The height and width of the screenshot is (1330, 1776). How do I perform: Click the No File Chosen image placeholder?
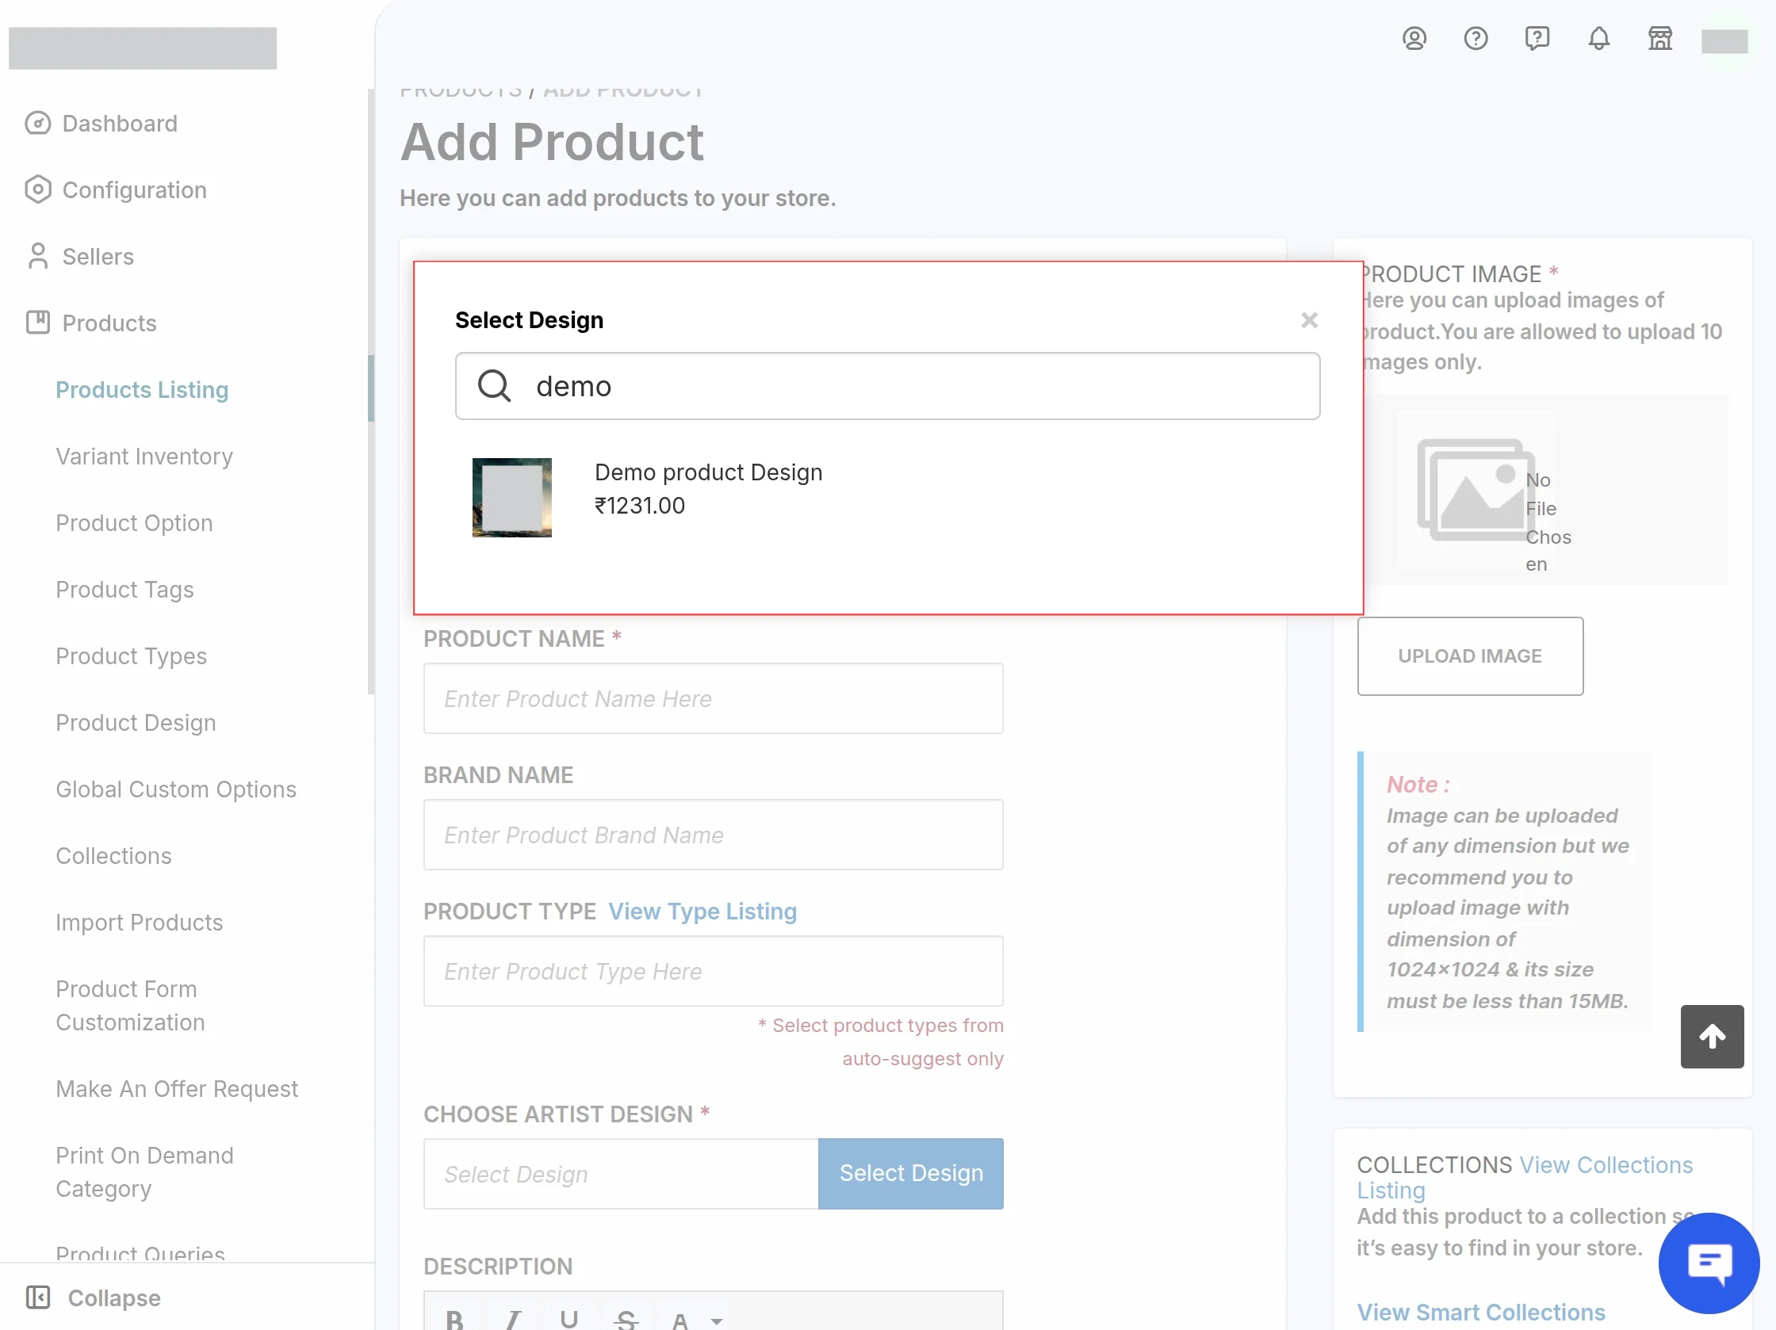click(x=1476, y=490)
